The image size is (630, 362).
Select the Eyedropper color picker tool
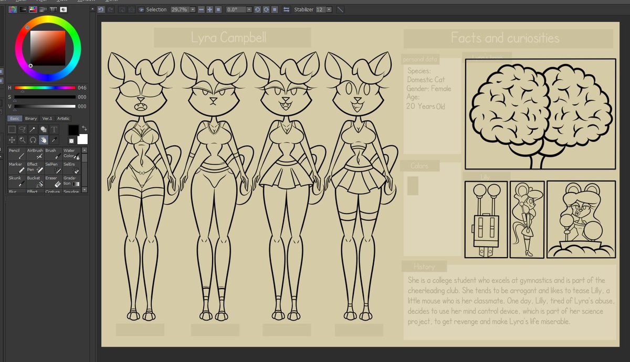(54, 140)
